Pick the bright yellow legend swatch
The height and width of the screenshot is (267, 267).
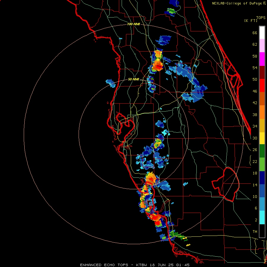(x=262, y=138)
